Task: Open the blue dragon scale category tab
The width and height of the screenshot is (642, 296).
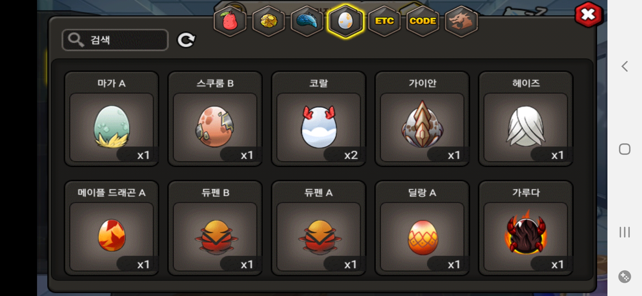Action: click(x=307, y=21)
